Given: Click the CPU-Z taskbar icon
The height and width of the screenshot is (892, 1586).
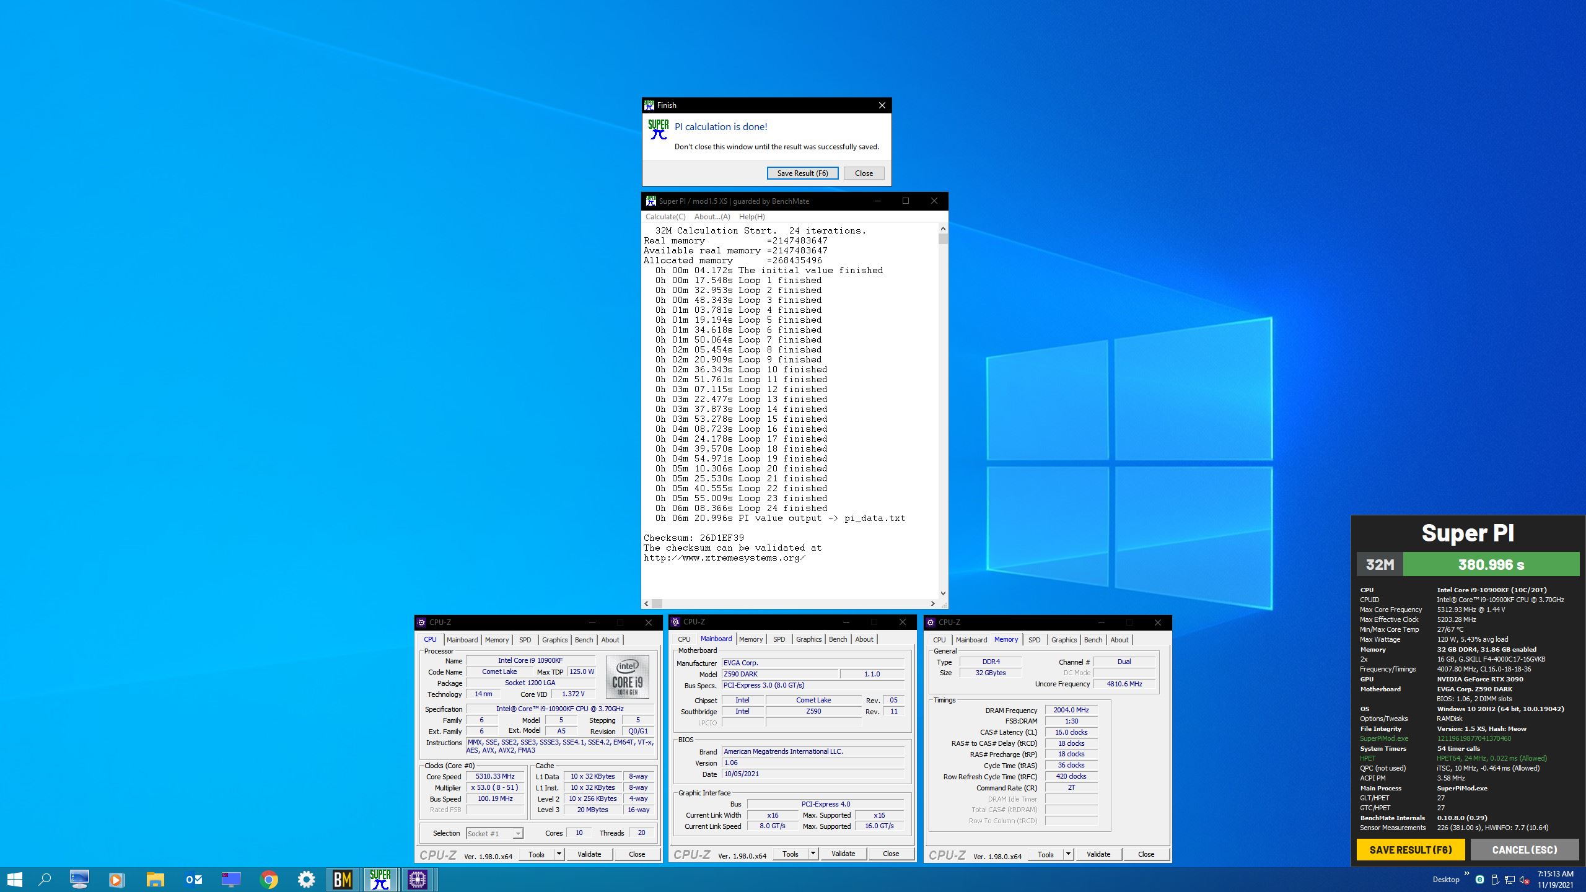Looking at the screenshot, I should point(418,879).
